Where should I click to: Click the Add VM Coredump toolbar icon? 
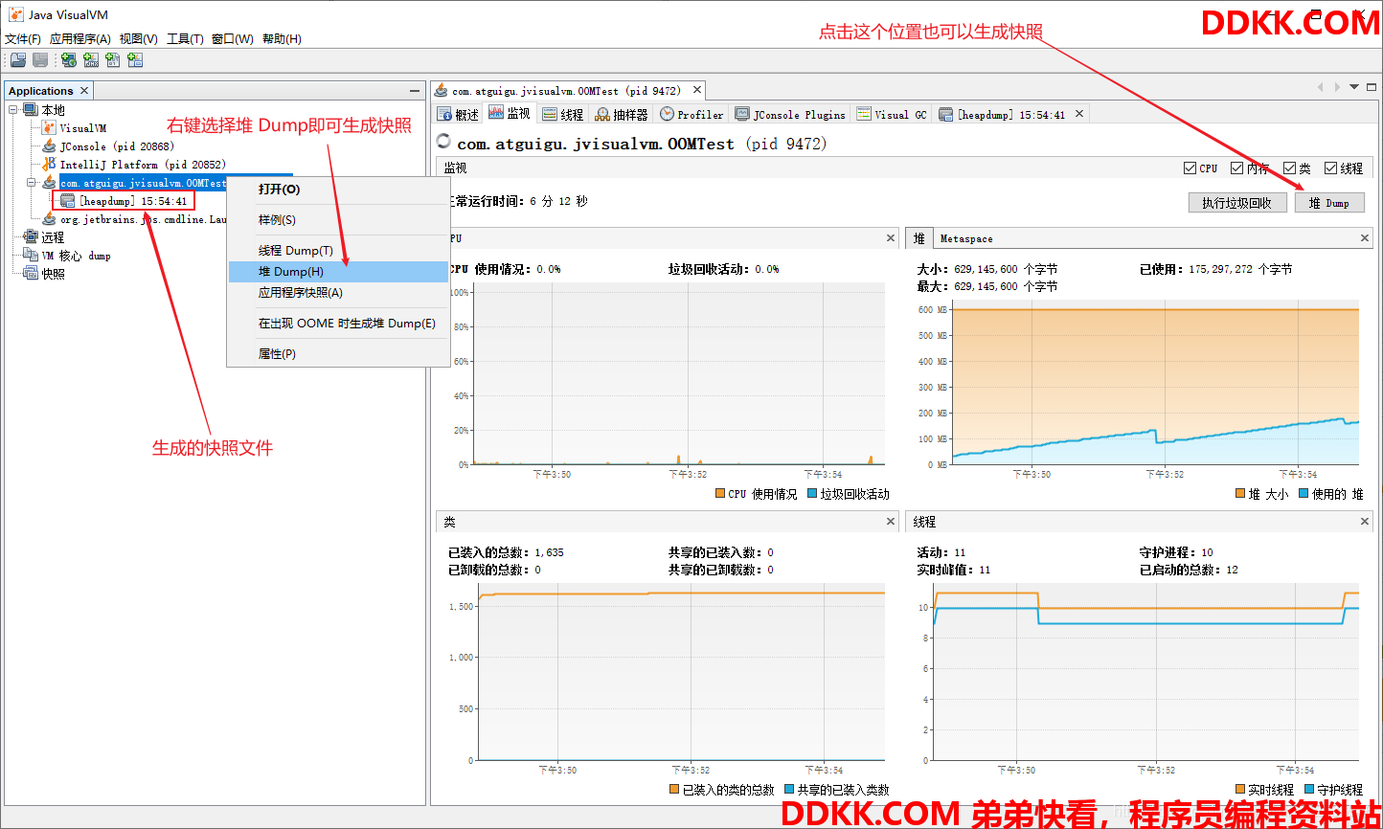point(113,60)
